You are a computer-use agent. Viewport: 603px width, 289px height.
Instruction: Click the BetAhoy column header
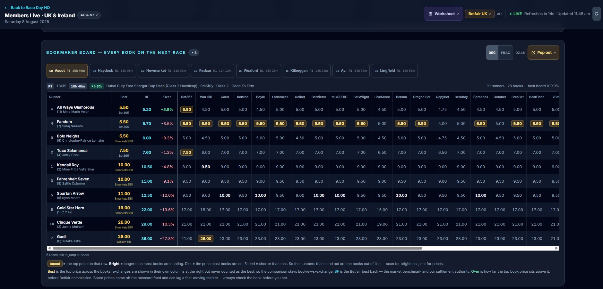461,97
